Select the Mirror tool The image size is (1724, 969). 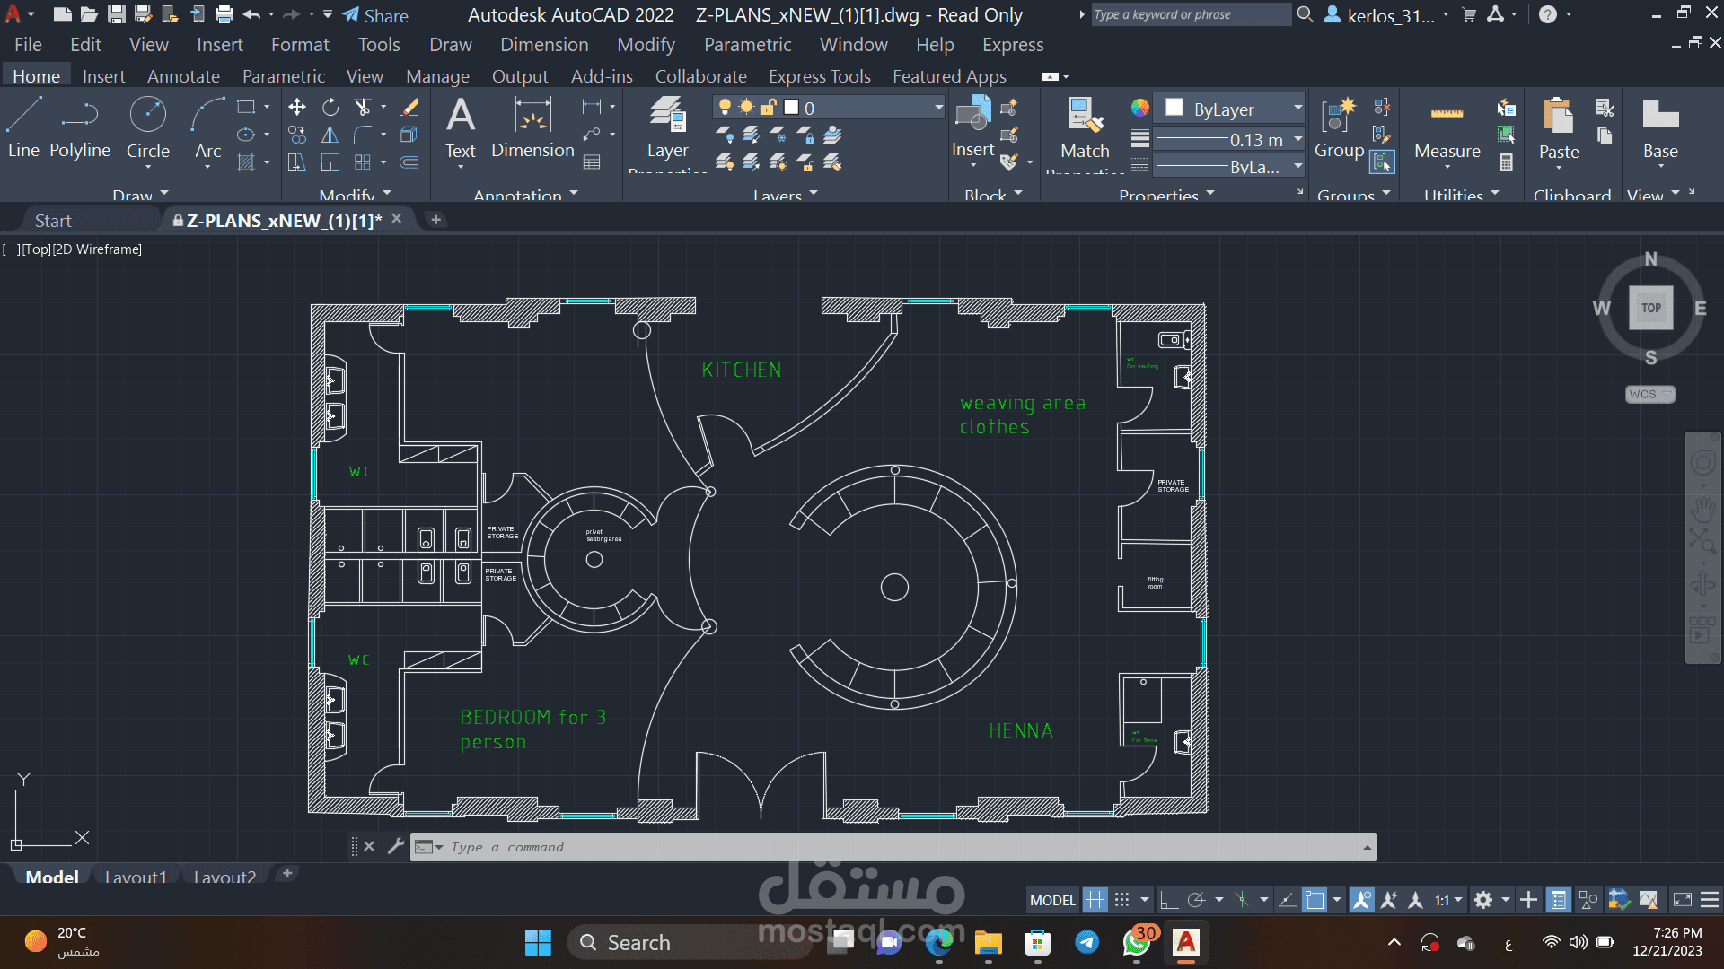330,135
